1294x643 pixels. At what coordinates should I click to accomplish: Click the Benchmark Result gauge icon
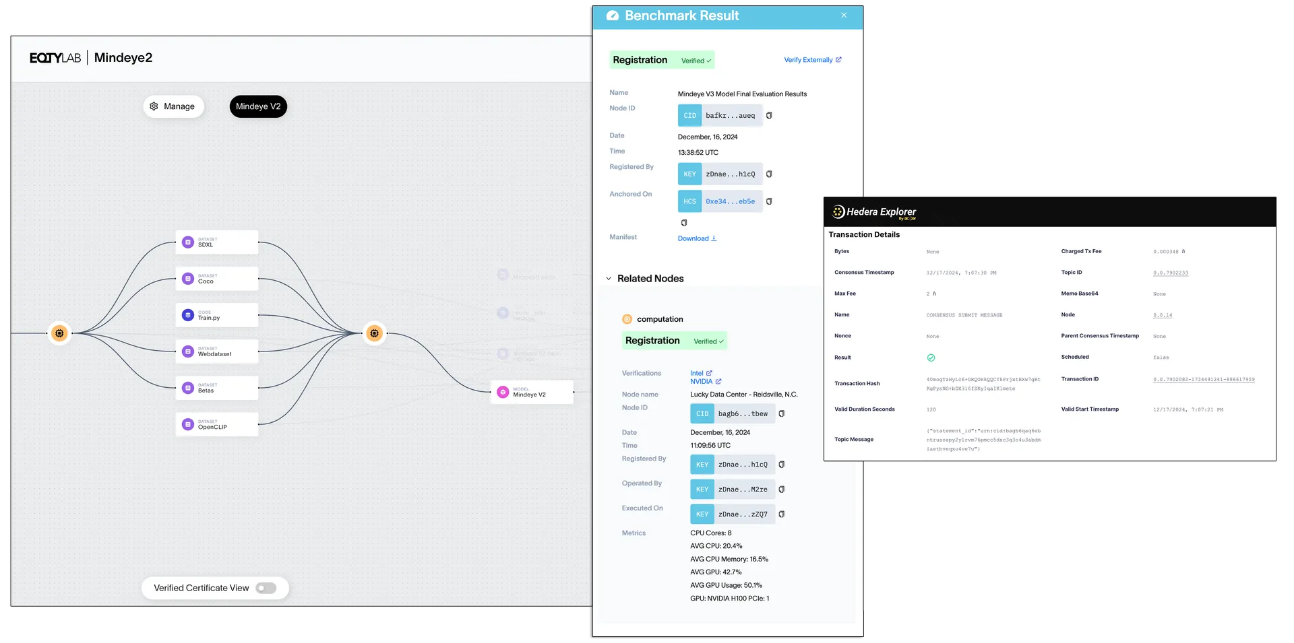(x=613, y=15)
